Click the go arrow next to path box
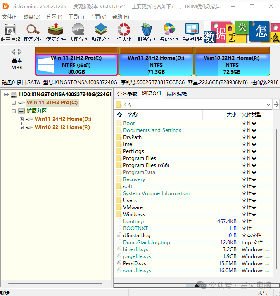The height and width of the screenshot is (296, 280). (276, 104)
